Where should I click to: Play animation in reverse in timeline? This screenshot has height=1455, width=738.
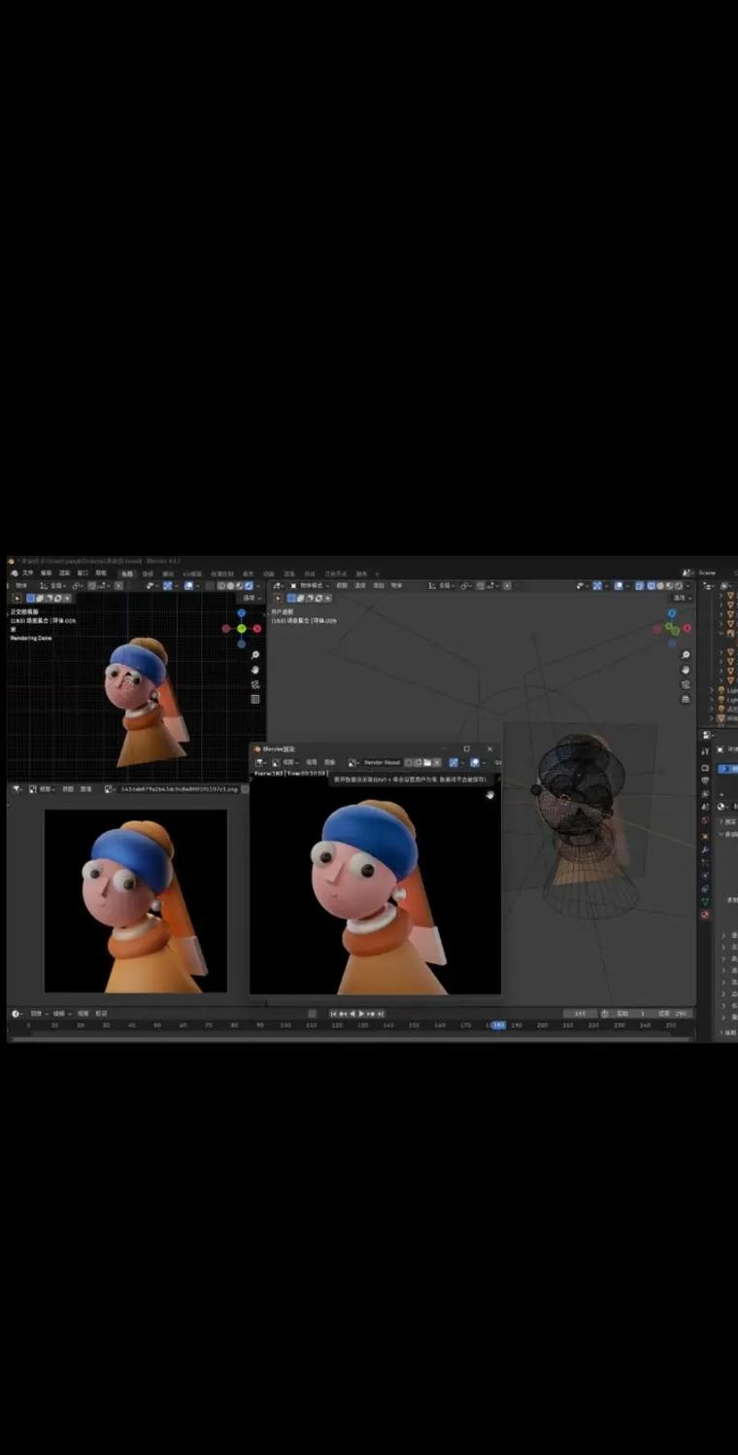[x=352, y=1013]
